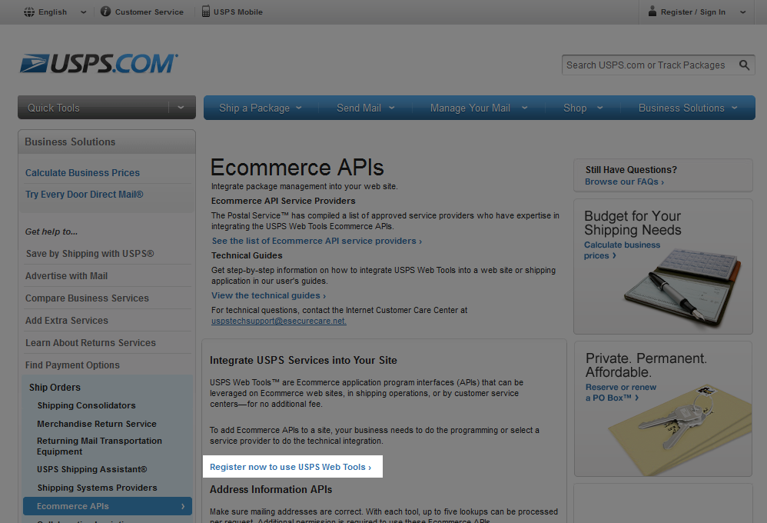Image resolution: width=767 pixels, height=523 pixels.
Task: Click Register now to use USPS Web Tools
Action: pyautogui.click(x=291, y=467)
